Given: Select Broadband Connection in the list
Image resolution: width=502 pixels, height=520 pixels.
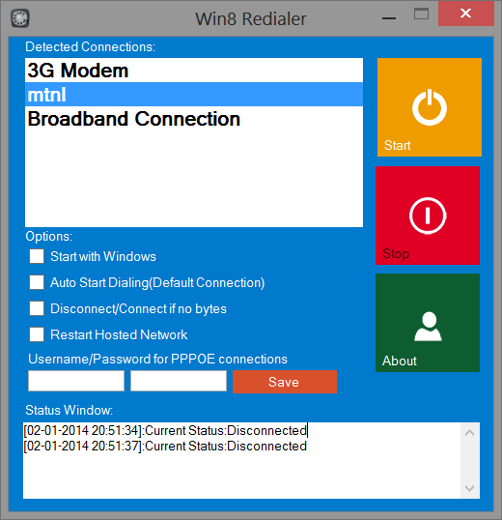Looking at the screenshot, I should point(194,118).
